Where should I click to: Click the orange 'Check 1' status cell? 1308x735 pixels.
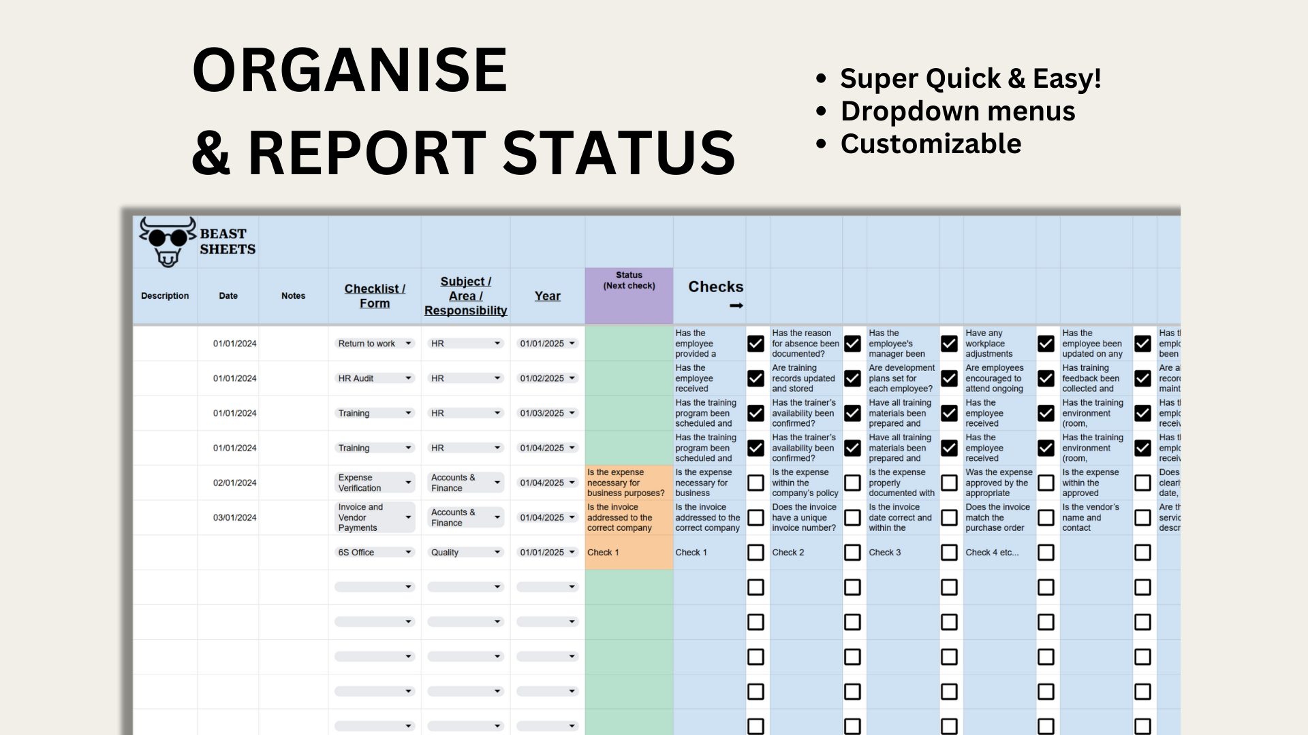tap(628, 553)
